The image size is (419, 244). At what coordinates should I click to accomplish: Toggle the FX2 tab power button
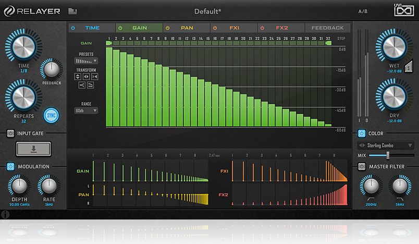(262, 28)
